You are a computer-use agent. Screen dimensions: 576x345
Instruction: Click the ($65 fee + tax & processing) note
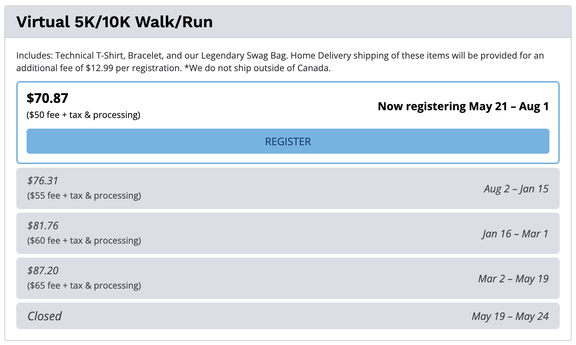84,286
